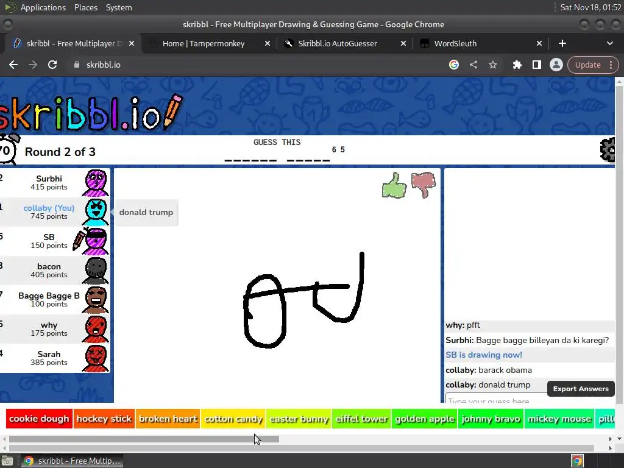624x468 pixels.
Task: Toggle the Chrome side panel icon
Action: [536, 65]
